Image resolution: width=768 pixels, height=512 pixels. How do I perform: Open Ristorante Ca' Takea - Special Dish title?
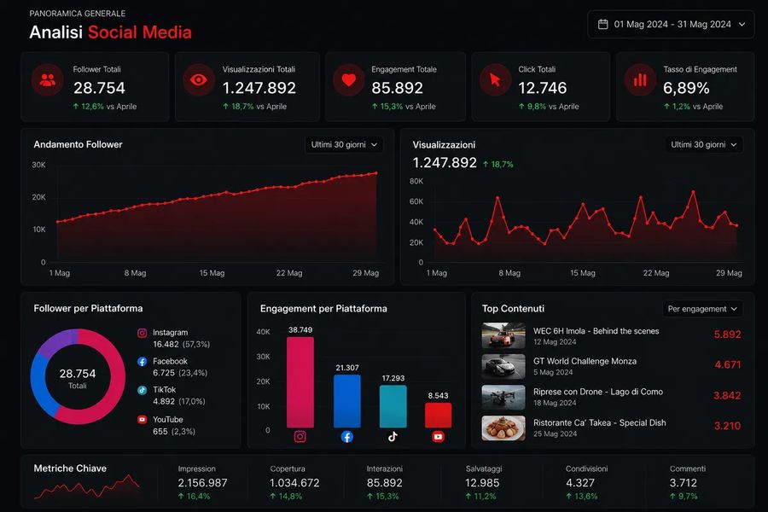point(600,423)
